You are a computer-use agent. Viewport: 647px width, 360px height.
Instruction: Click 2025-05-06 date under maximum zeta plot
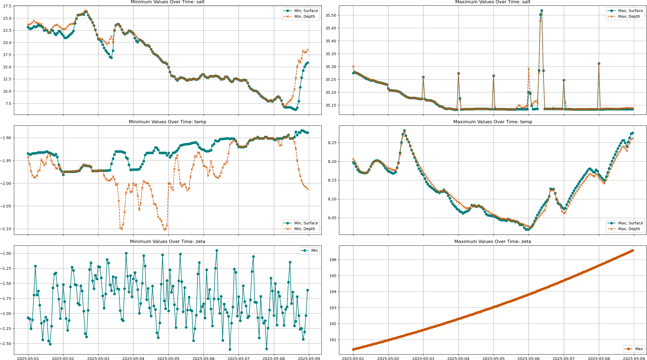529,358
